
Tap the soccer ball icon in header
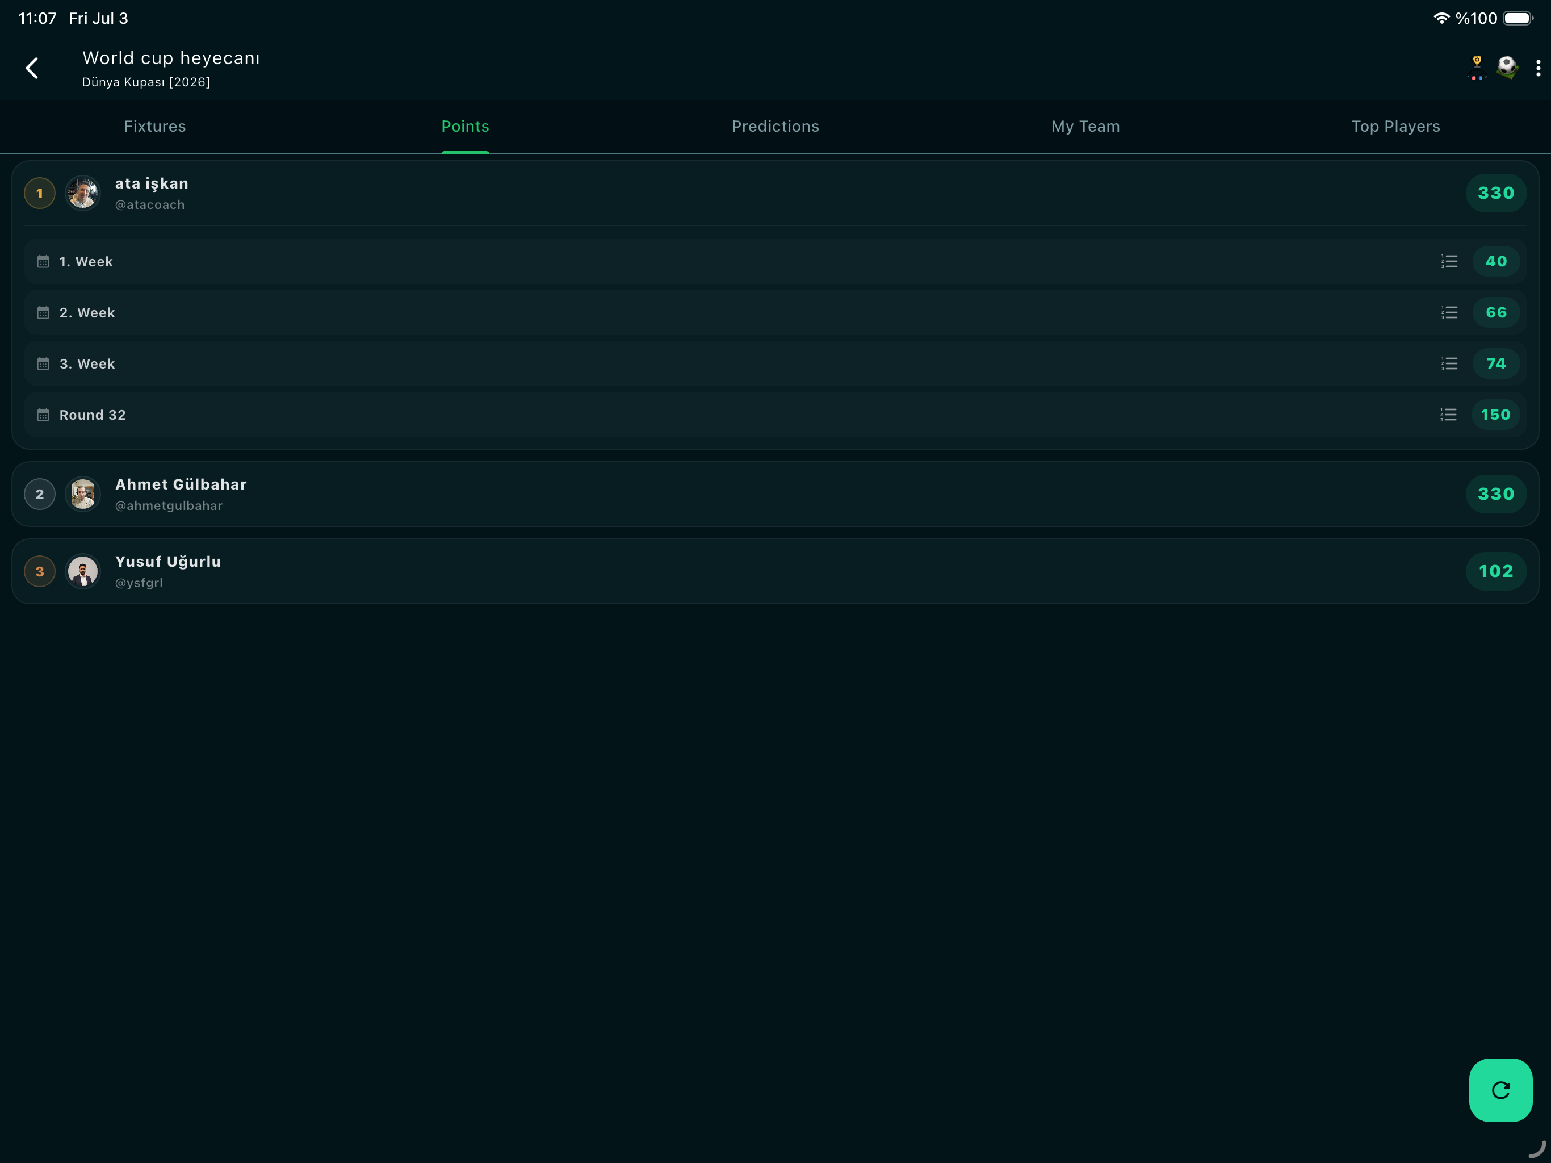1507,68
